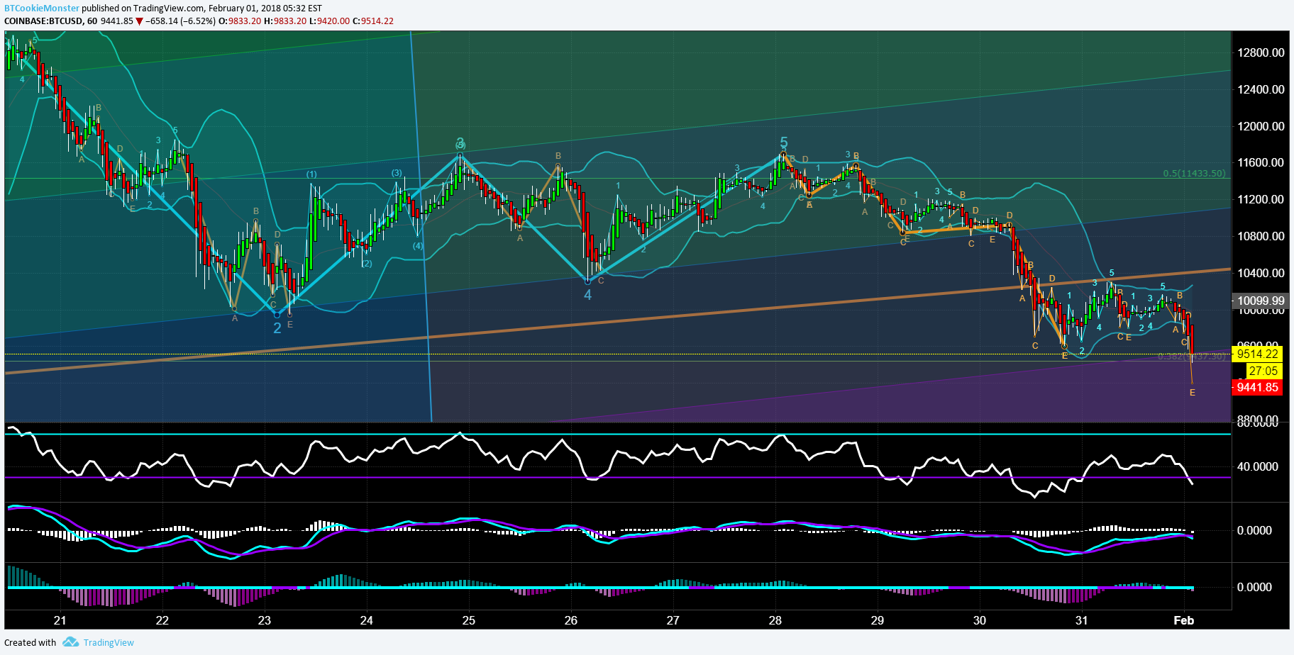Click date 24 on time axis
This screenshot has width=1294, height=655.
click(x=367, y=620)
